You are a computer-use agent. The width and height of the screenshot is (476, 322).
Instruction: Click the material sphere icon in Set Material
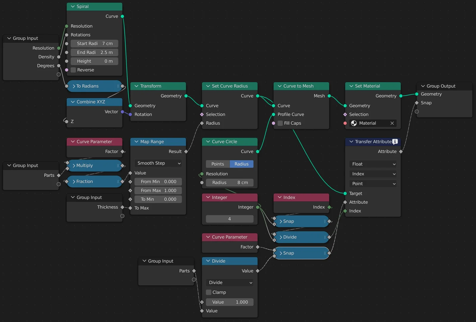click(x=354, y=123)
